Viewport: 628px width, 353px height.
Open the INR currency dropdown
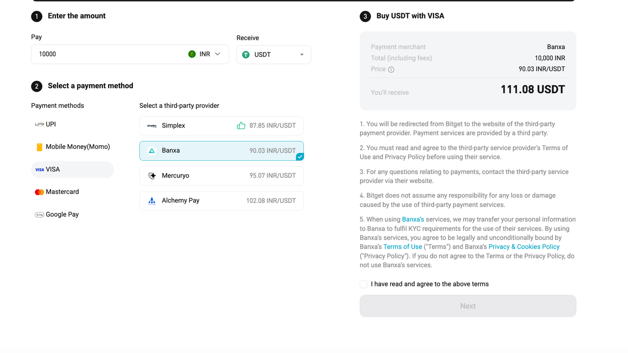click(x=205, y=54)
